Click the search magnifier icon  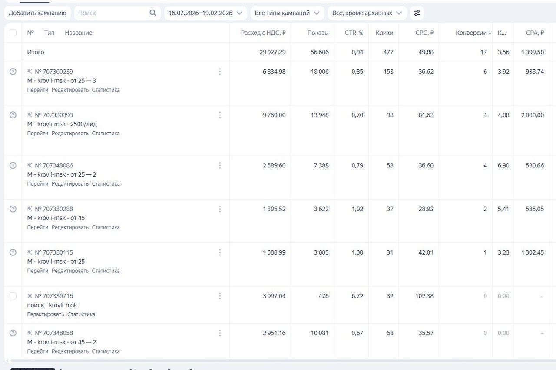153,13
